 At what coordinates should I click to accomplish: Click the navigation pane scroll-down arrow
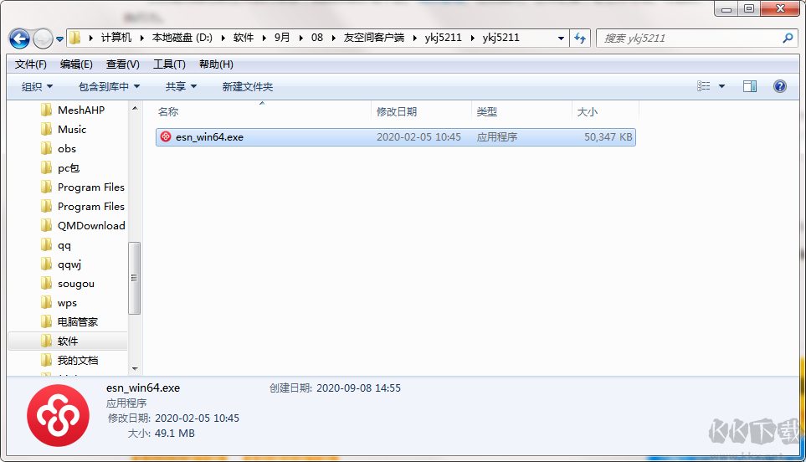tap(135, 368)
